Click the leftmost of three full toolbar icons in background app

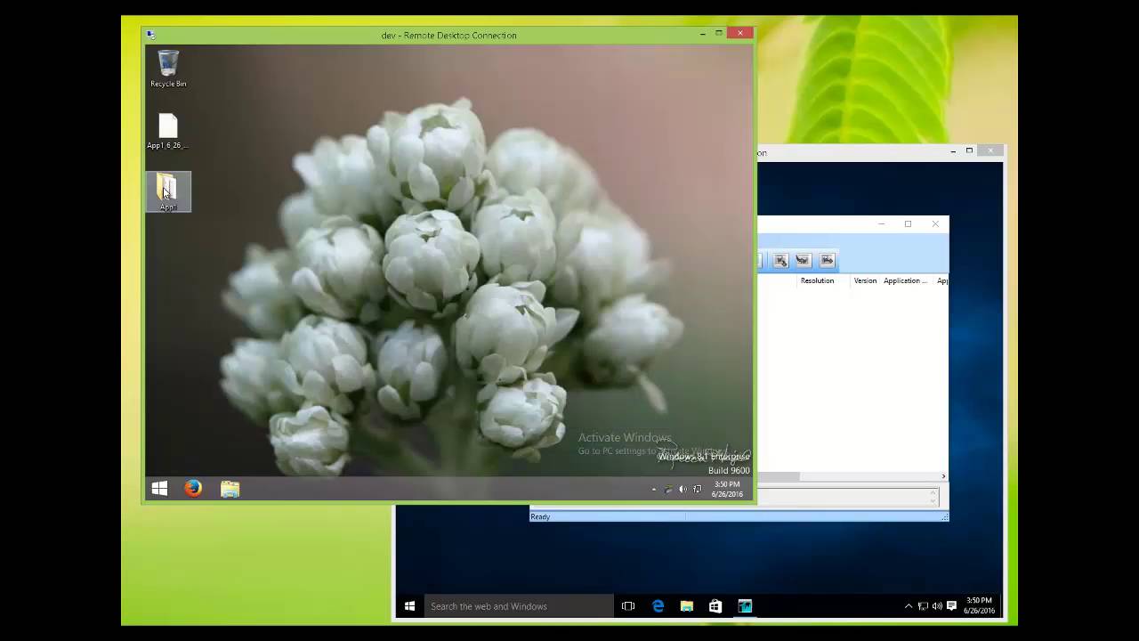pos(780,260)
